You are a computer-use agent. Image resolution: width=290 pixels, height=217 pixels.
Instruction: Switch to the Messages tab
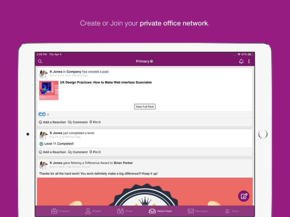click(x=198, y=211)
